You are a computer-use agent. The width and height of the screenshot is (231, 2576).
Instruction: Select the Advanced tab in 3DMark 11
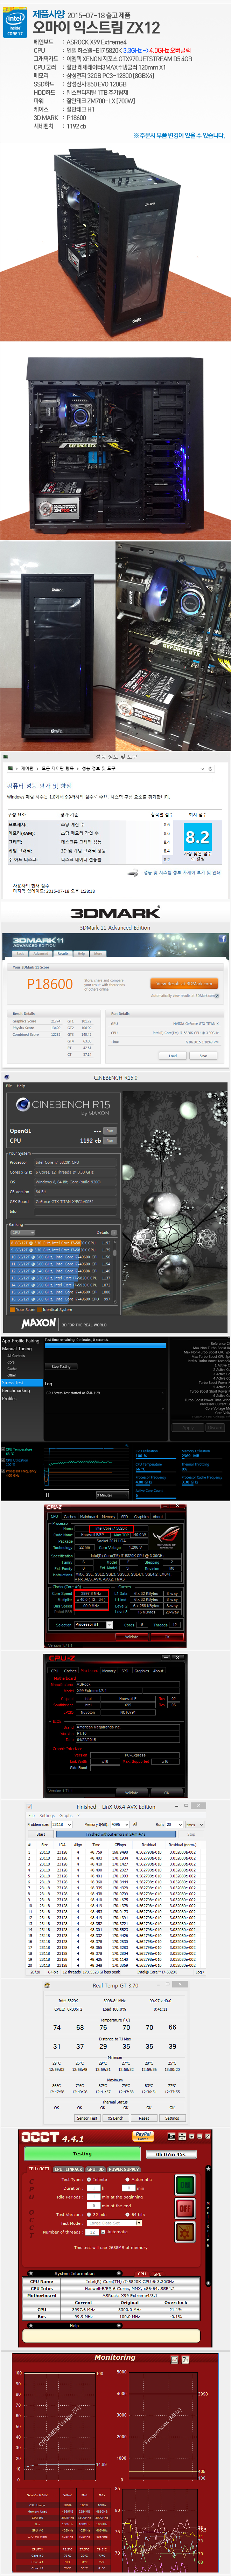point(41,954)
